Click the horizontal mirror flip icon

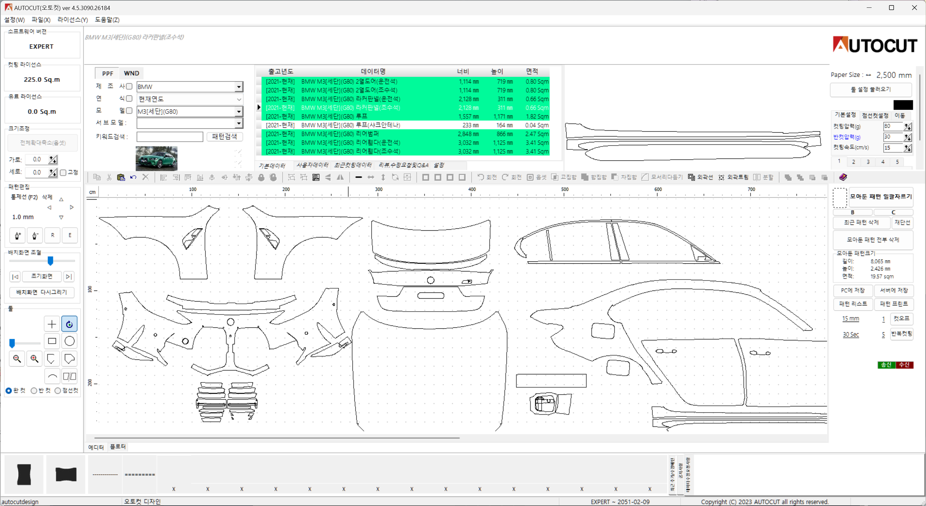[x=340, y=177]
